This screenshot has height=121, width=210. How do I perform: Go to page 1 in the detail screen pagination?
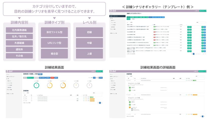click(203, 116)
